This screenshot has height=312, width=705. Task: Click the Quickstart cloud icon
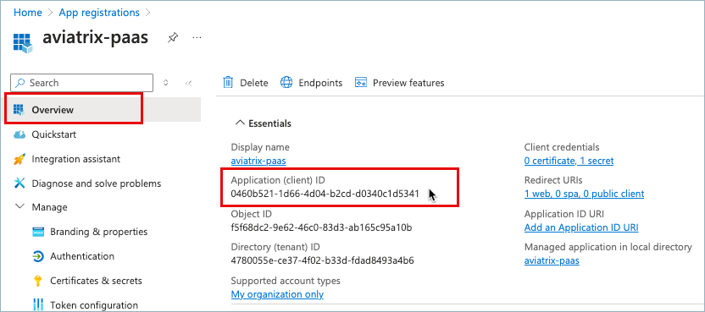click(19, 134)
